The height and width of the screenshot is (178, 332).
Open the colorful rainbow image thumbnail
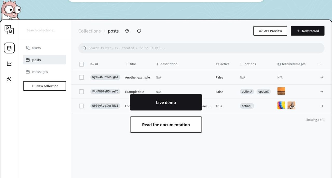281,105
